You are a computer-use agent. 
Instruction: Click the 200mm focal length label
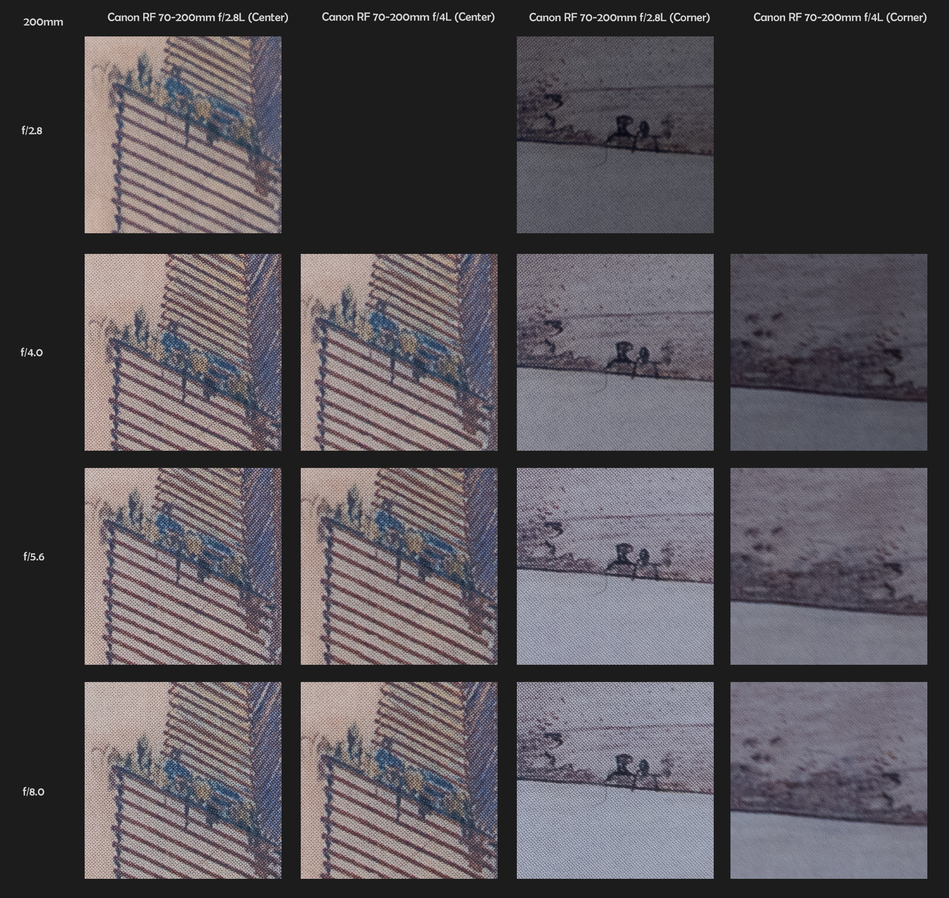coord(43,22)
